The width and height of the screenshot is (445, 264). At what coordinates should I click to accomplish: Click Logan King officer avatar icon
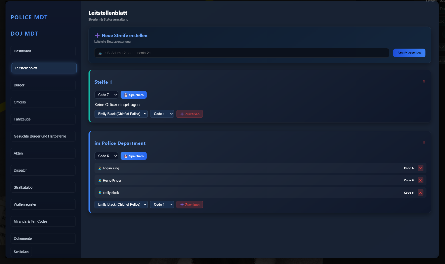(100, 168)
